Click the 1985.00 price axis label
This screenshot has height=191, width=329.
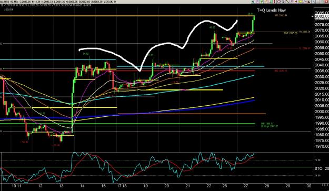(322, 129)
